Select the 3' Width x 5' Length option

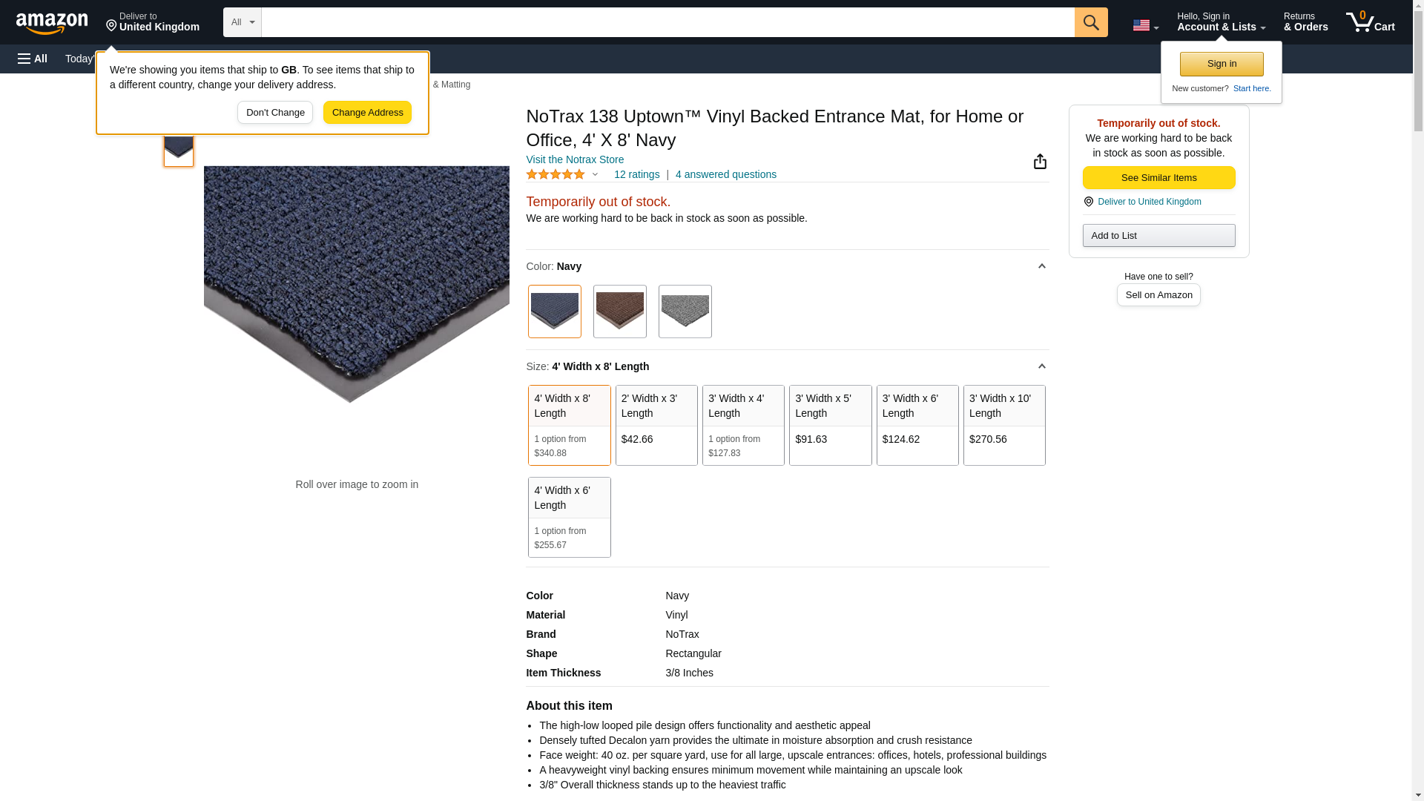(x=830, y=425)
